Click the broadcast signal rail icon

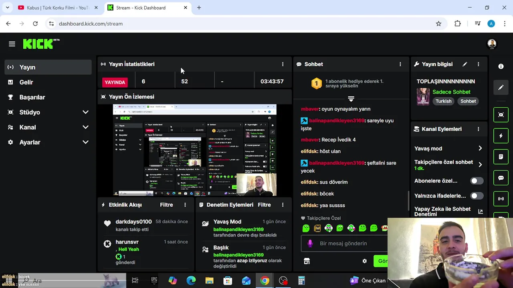pos(501,199)
